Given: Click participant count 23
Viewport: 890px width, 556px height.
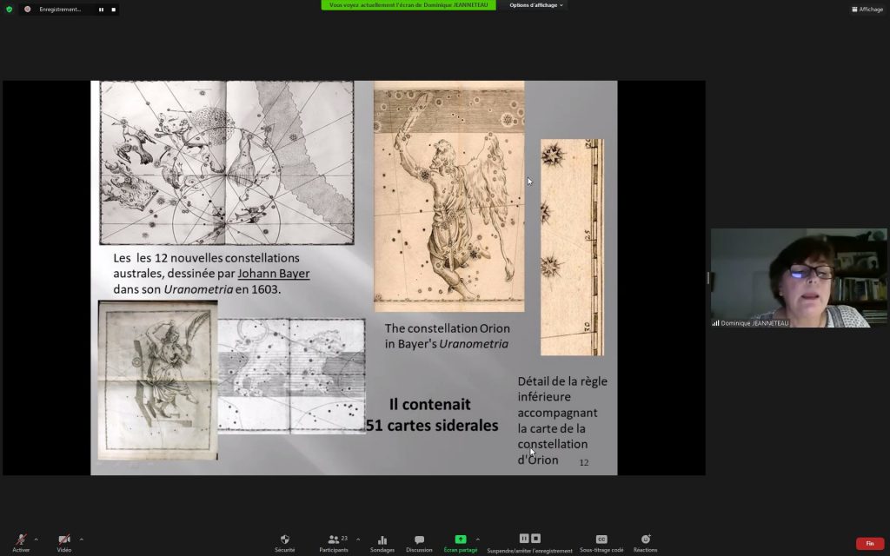Looking at the screenshot, I should pyautogui.click(x=344, y=539).
